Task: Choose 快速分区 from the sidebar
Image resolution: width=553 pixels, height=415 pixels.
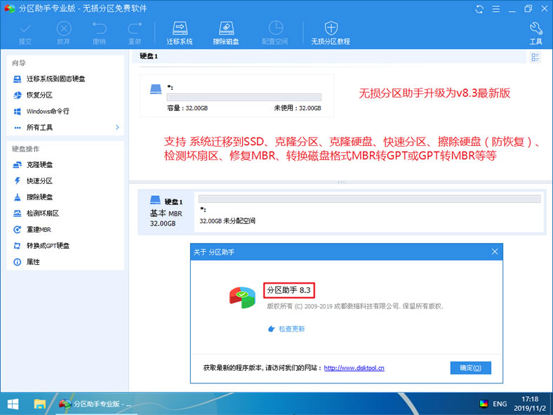Action: tap(39, 181)
